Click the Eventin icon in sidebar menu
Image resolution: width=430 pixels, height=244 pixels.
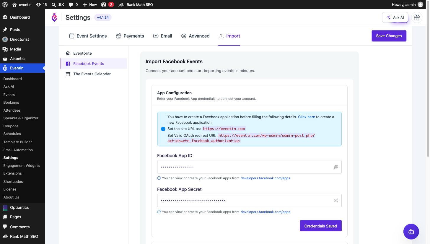pos(5,68)
